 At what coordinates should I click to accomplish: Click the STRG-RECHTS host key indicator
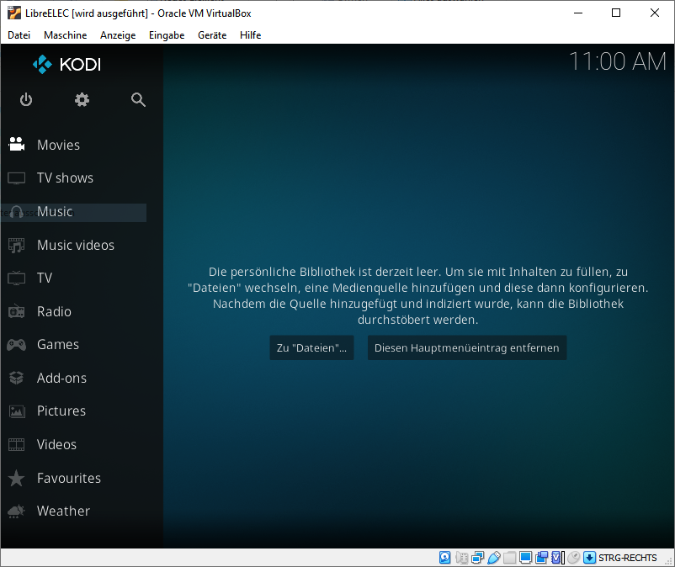tap(627, 558)
